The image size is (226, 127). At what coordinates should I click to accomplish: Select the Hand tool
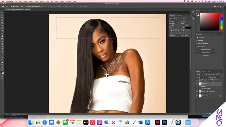(2, 62)
